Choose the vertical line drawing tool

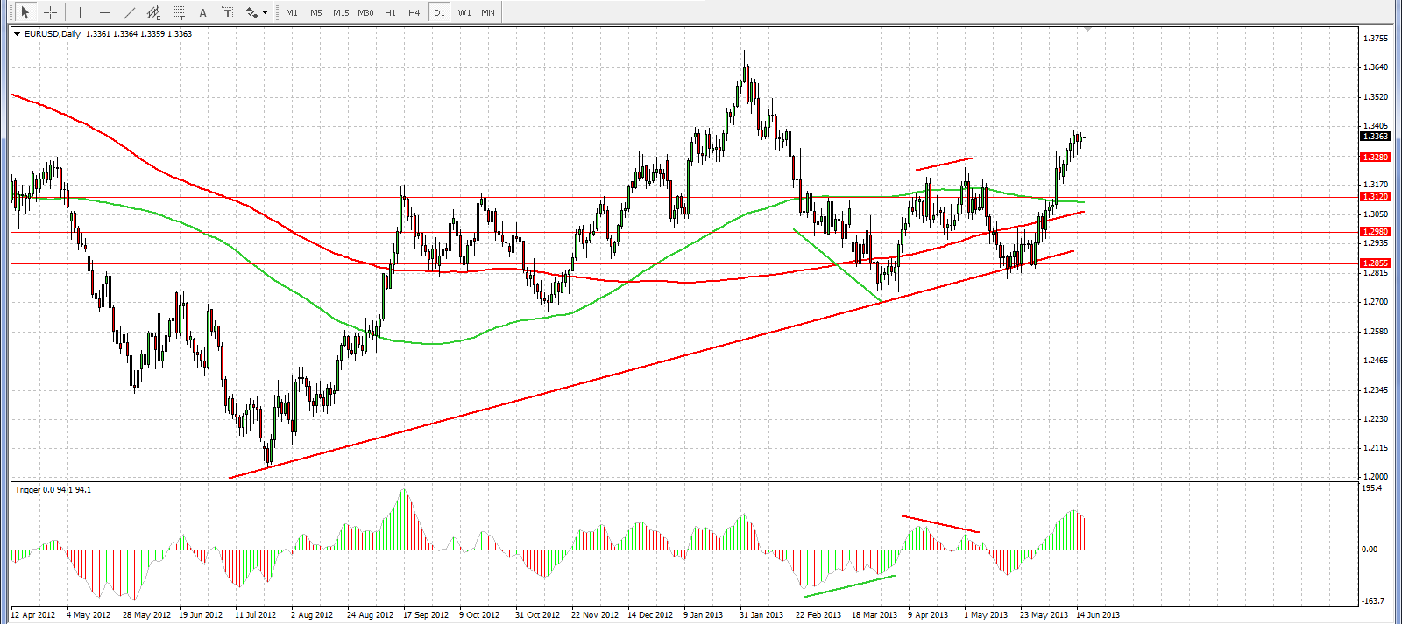pos(80,12)
